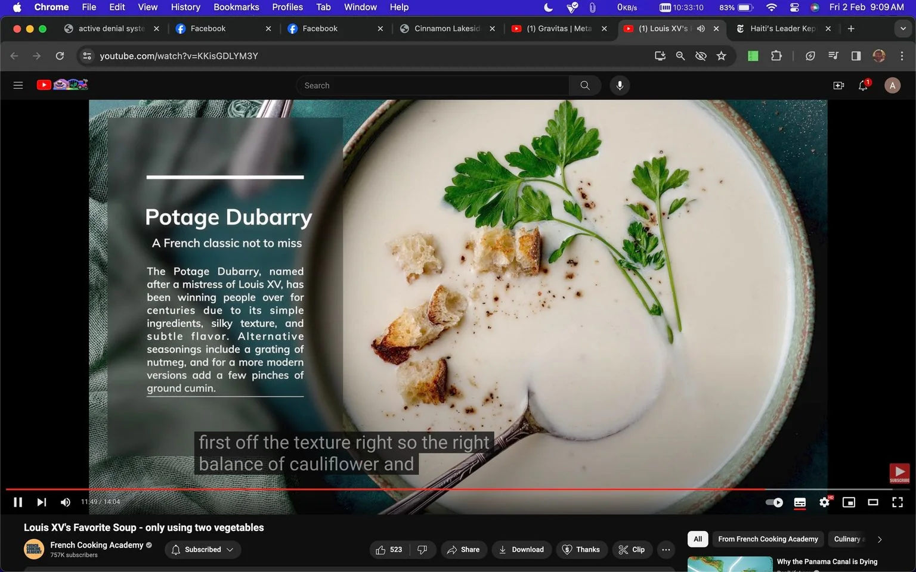The height and width of the screenshot is (572, 916).
Task: Enter full screen mode
Action: click(x=898, y=502)
